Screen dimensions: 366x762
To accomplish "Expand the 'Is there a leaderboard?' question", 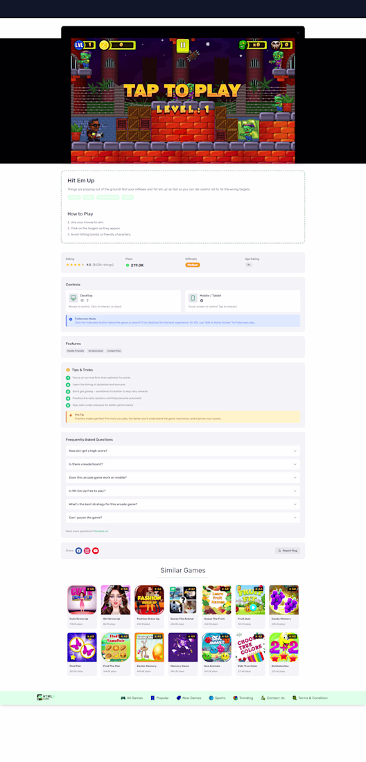I will pos(183,464).
